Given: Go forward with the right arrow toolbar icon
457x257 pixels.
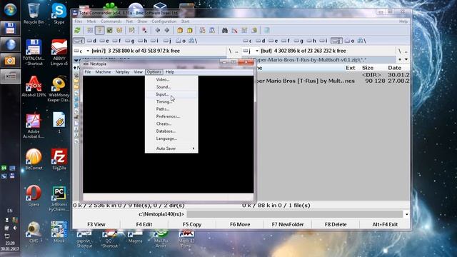Looking at the screenshot, I should [x=167, y=30].
